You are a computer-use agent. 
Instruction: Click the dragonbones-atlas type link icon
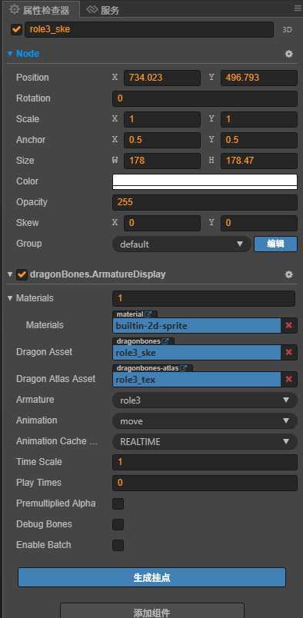pyautogui.click(x=184, y=368)
